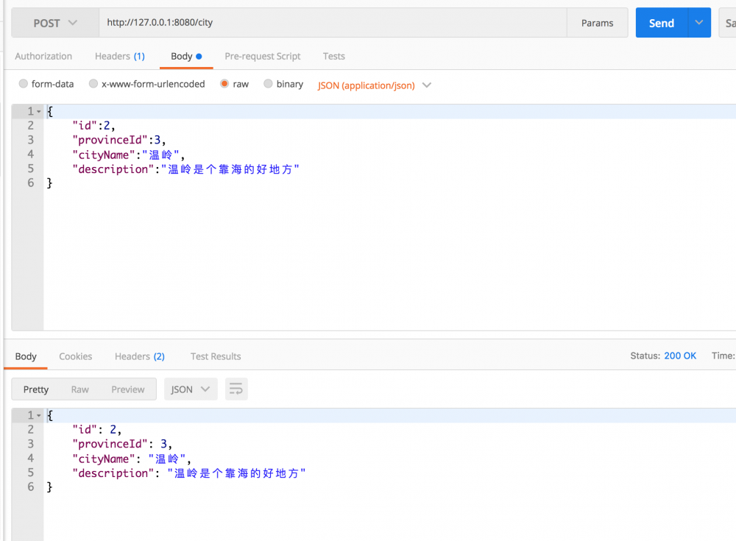
Task: Switch to the Pre-request Script tab
Action: click(262, 56)
